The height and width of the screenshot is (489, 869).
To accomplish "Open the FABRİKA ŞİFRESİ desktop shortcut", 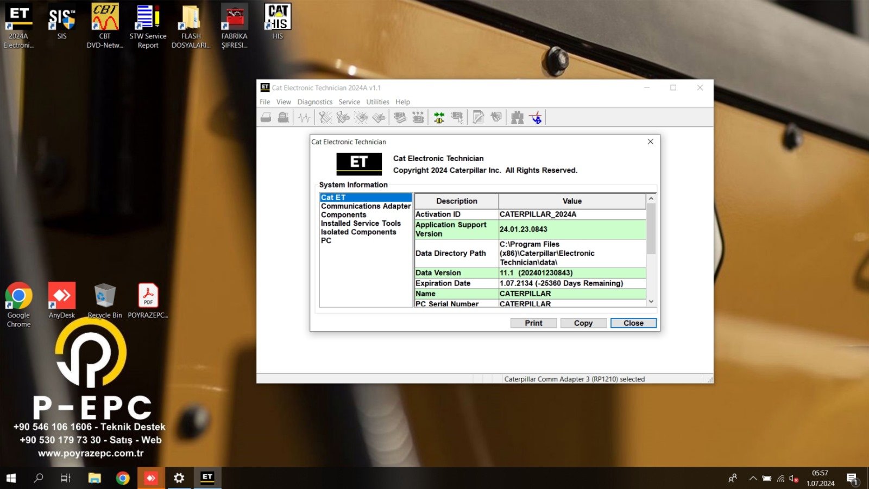I will pos(234,26).
